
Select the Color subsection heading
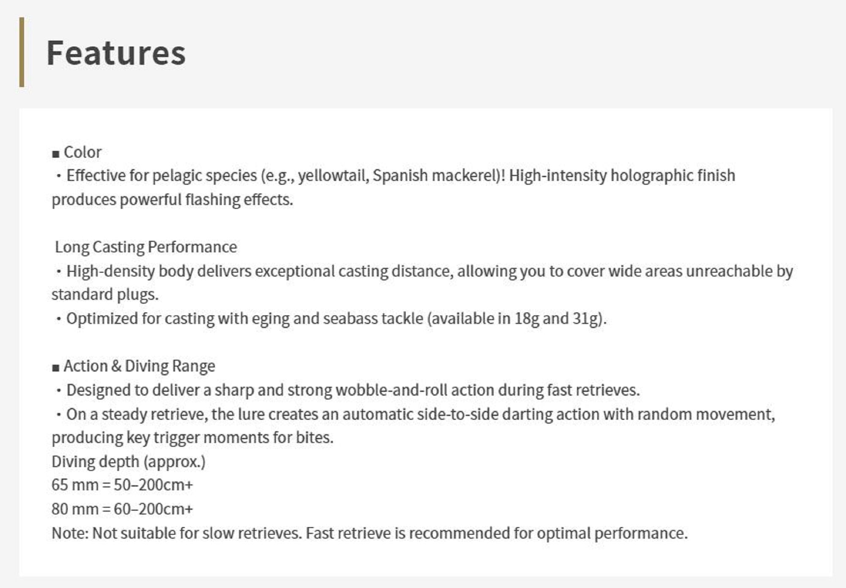coord(82,152)
